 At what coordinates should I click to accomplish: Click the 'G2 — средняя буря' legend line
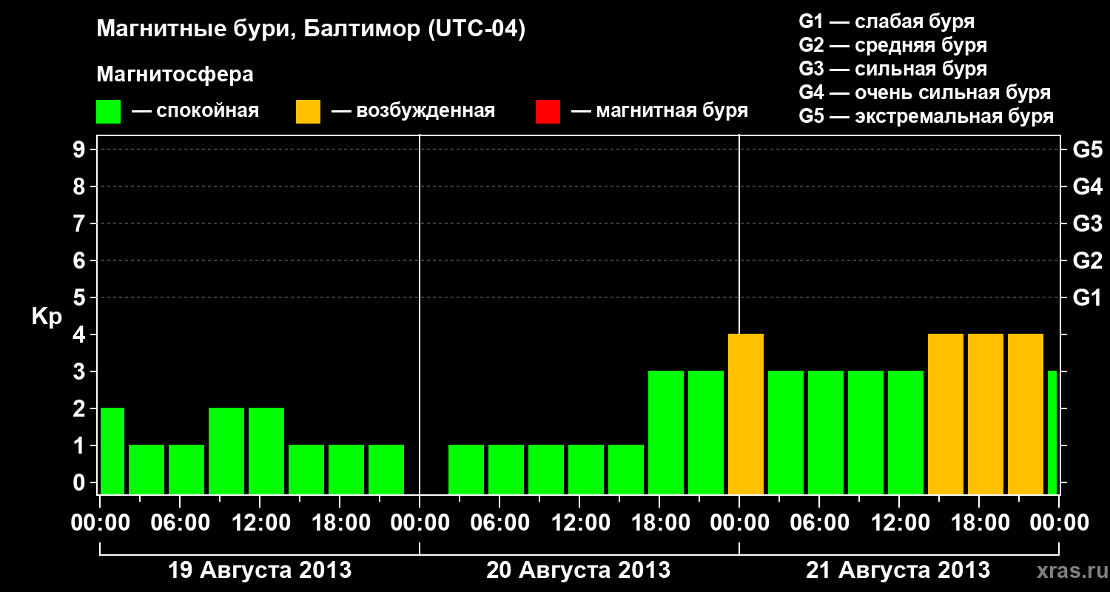pyautogui.click(x=892, y=45)
